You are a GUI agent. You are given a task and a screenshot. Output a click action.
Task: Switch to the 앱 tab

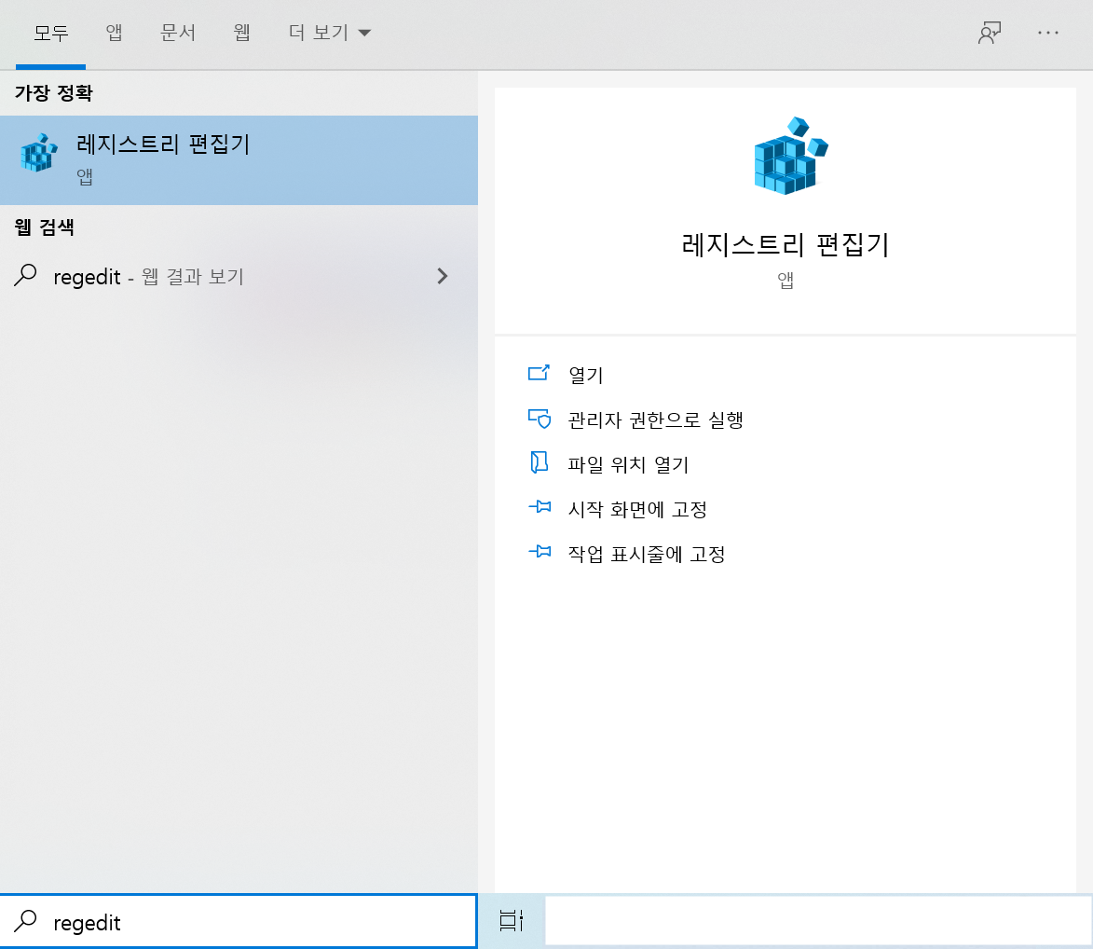click(x=114, y=33)
